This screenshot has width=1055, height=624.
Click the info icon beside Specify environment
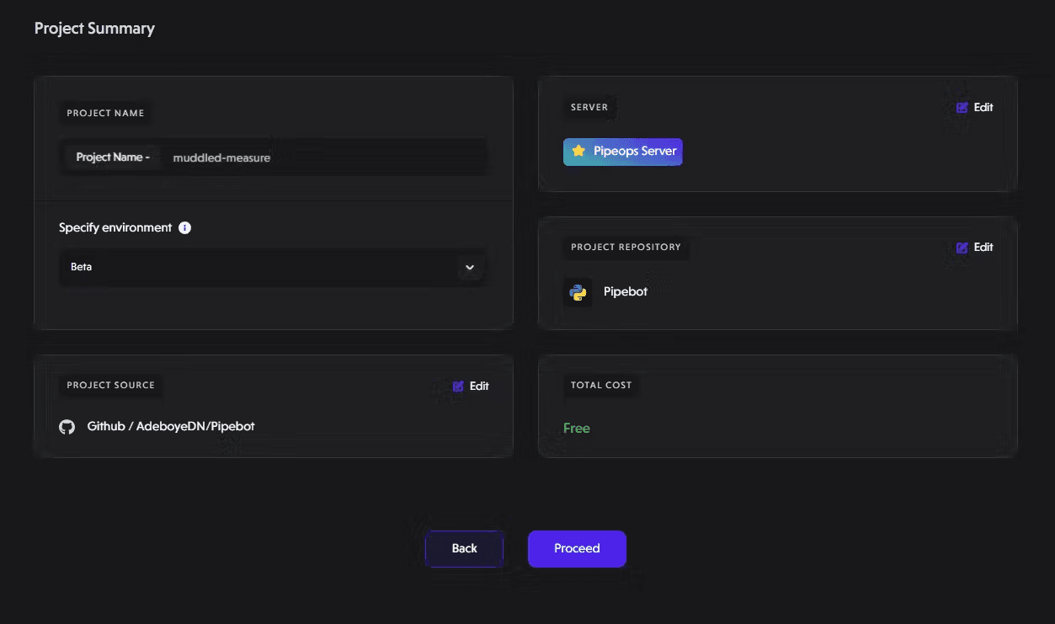[185, 227]
